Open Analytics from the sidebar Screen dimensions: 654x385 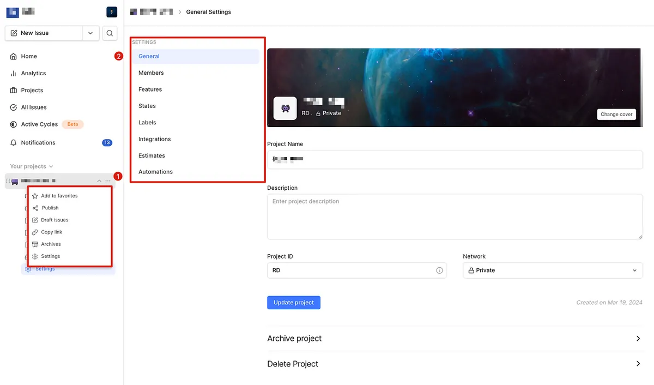[33, 73]
